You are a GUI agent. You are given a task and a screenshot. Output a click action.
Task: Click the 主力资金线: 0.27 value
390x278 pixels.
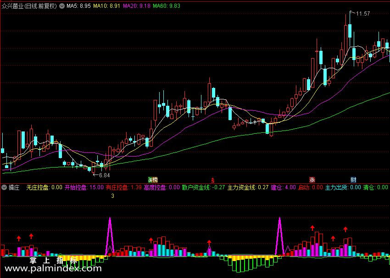coord(248,187)
